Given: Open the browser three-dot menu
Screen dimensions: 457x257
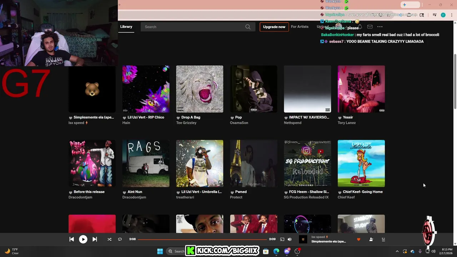Looking at the screenshot, I should point(451,15).
